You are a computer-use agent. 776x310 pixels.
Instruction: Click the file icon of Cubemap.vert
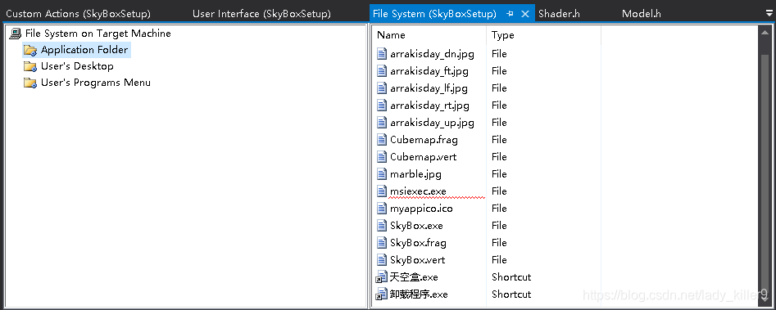[382, 157]
